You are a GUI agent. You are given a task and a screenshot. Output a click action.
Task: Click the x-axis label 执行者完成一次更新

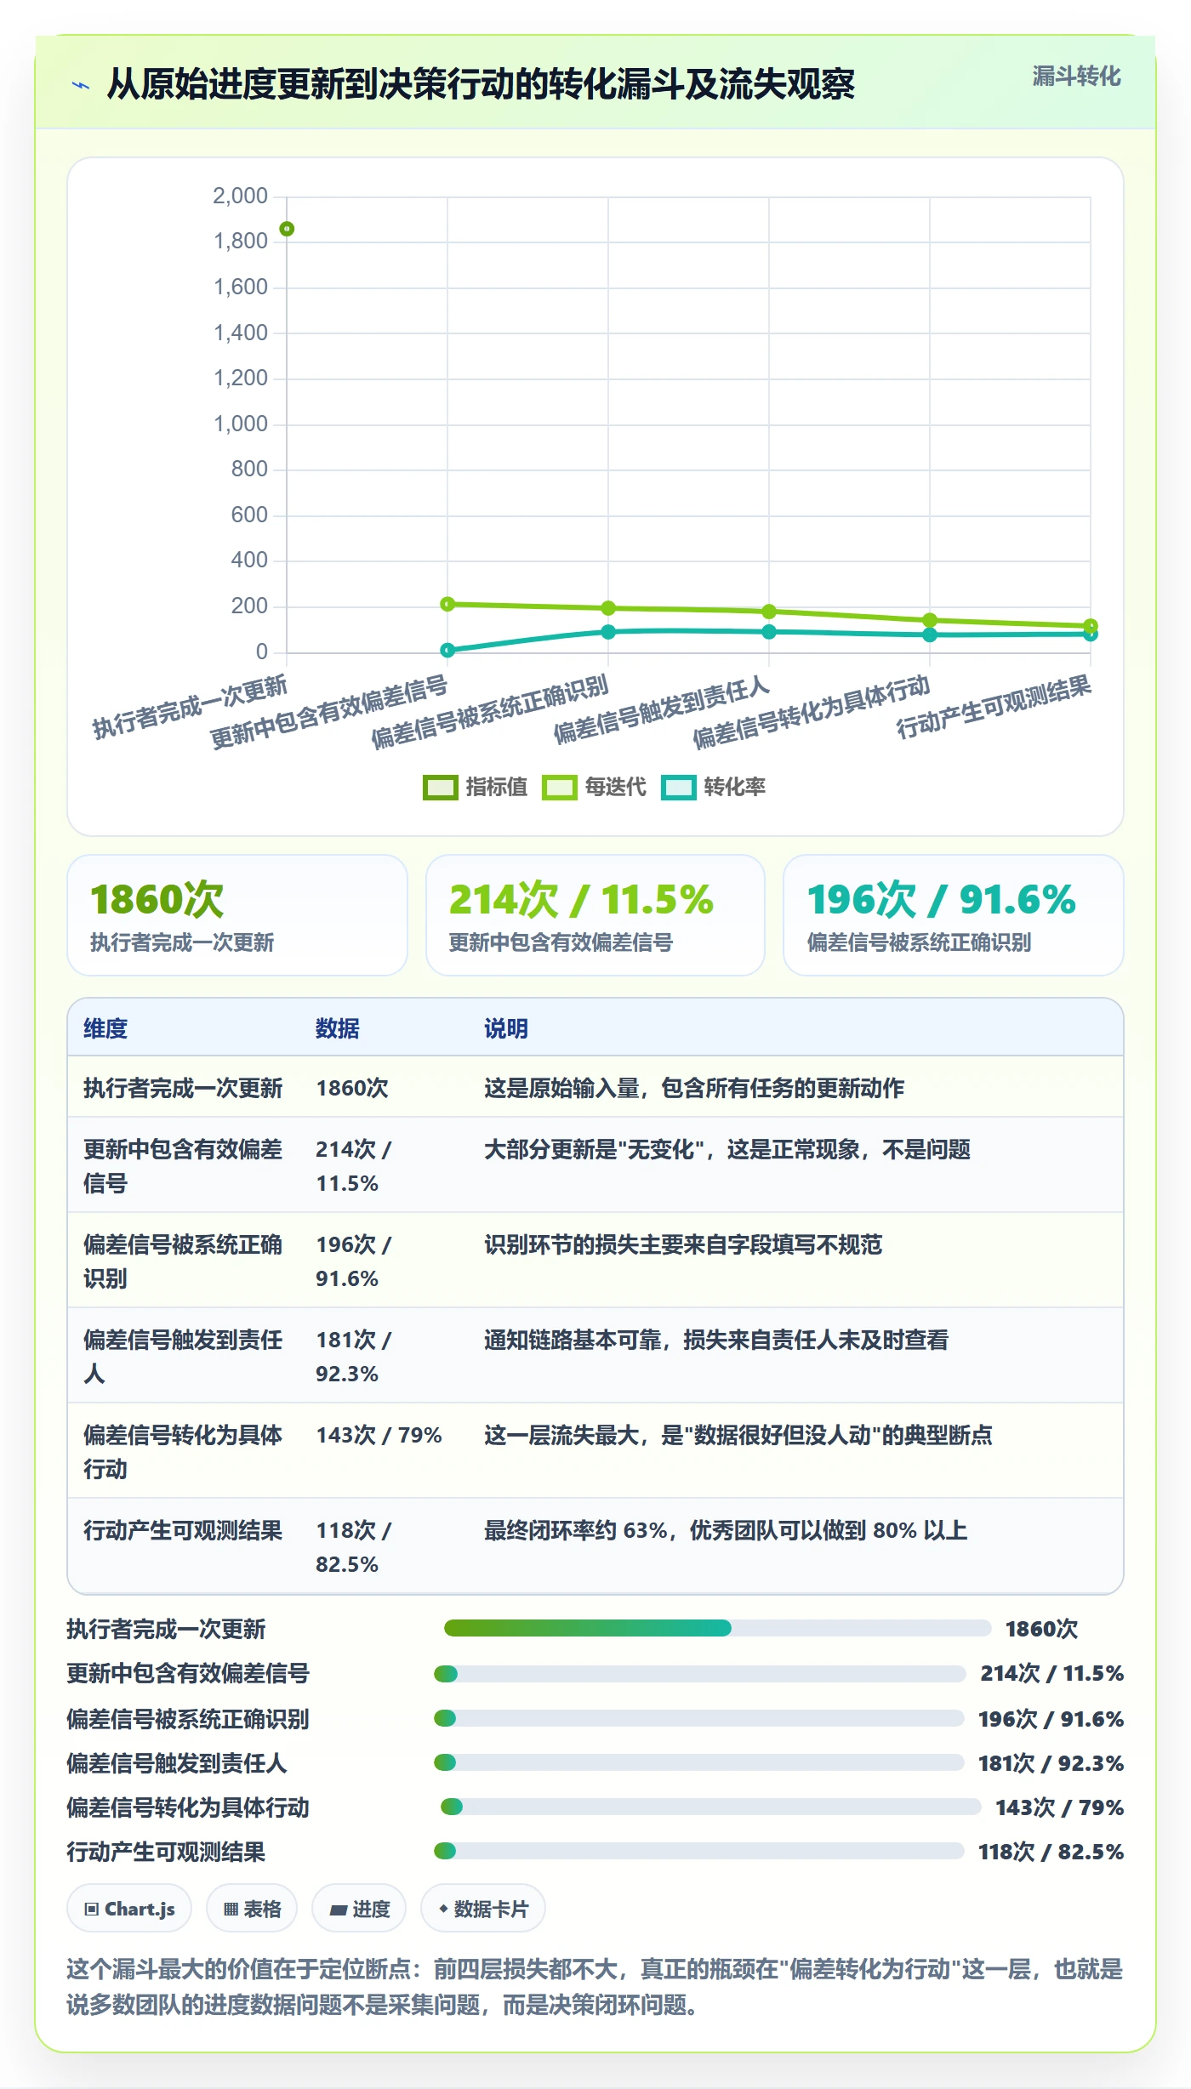click(191, 708)
